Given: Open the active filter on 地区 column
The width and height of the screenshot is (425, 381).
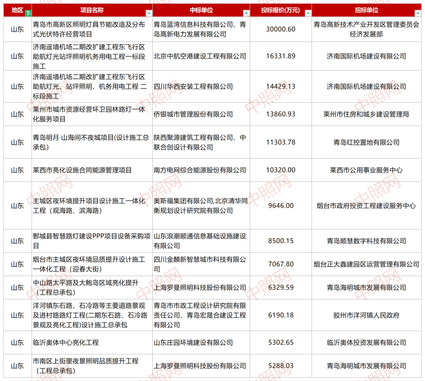Looking at the screenshot, I should (28, 13).
